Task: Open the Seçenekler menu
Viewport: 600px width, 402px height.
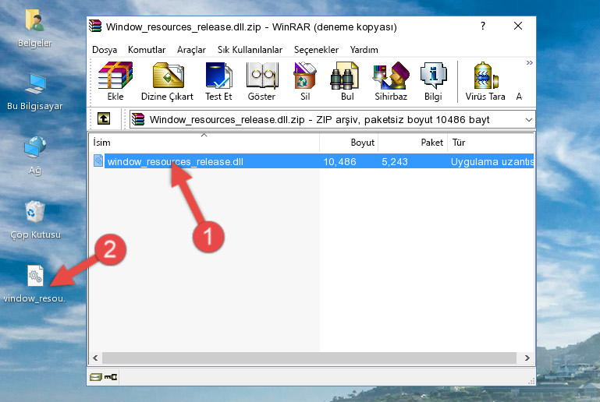Action: (x=316, y=50)
